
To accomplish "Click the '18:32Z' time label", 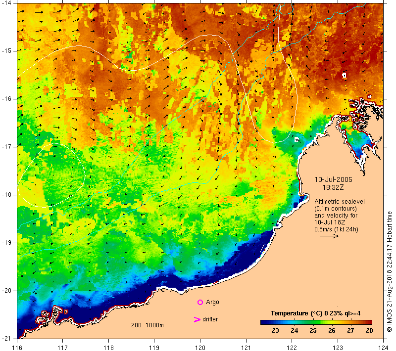I will click(x=333, y=187).
